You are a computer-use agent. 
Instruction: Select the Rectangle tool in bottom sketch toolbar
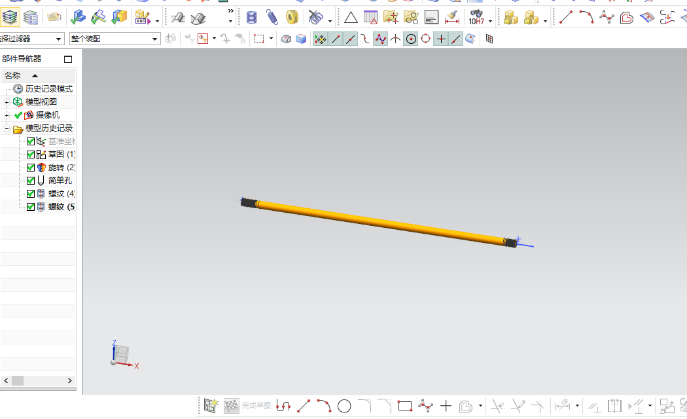click(x=405, y=407)
